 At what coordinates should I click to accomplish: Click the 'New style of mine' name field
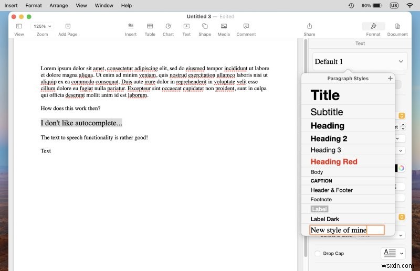point(347,230)
